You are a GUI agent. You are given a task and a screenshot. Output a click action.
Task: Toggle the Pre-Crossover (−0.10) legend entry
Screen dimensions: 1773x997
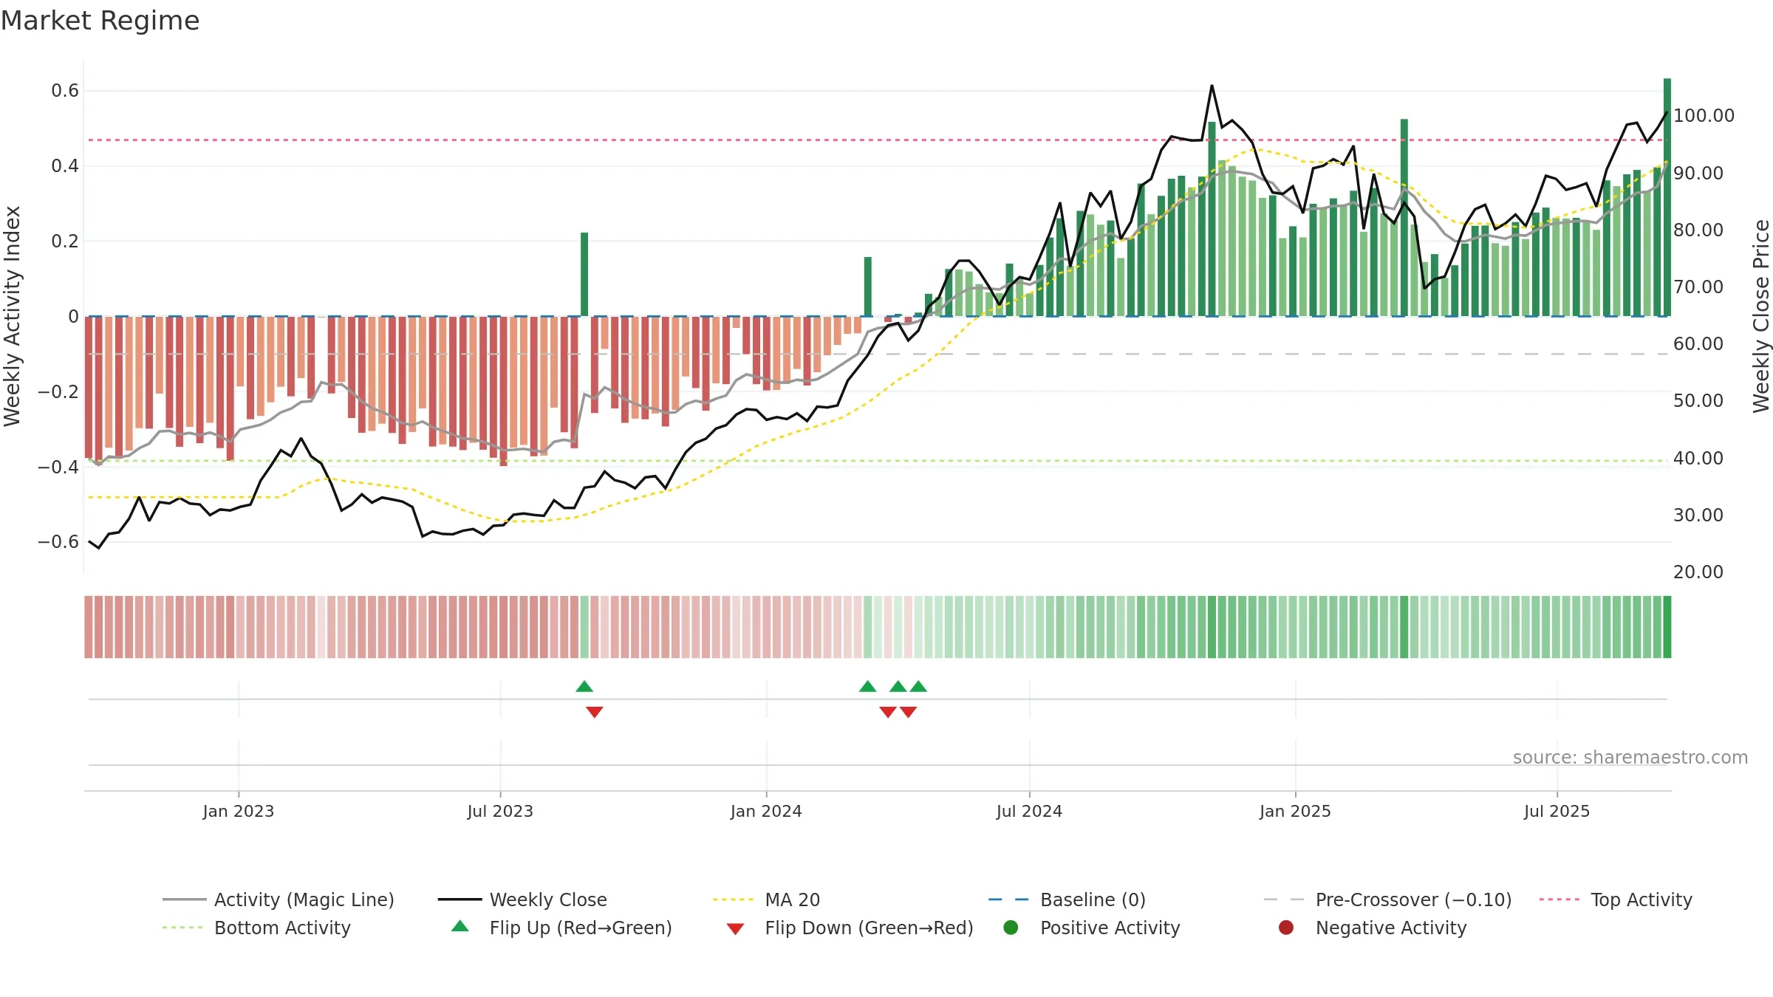click(1387, 900)
